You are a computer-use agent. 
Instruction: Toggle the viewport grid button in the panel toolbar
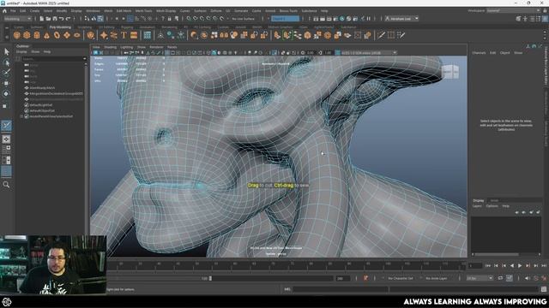[x=167, y=53]
